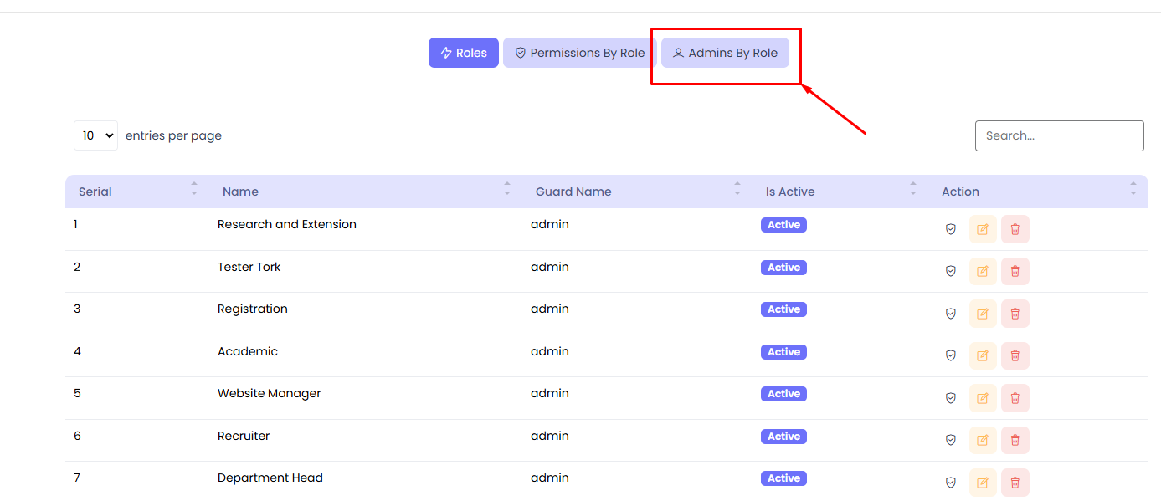Click the edit icon for Tester Tork
This screenshot has width=1161, height=501.
tap(983, 271)
